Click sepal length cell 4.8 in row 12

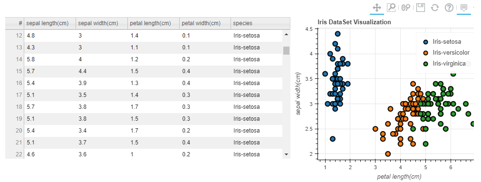tap(50, 36)
